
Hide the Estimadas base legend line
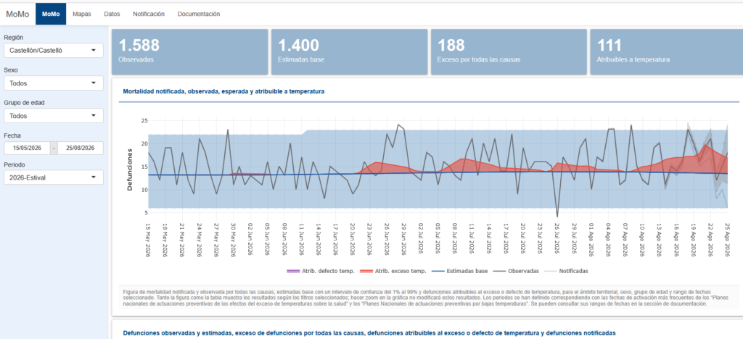(x=459, y=272)
